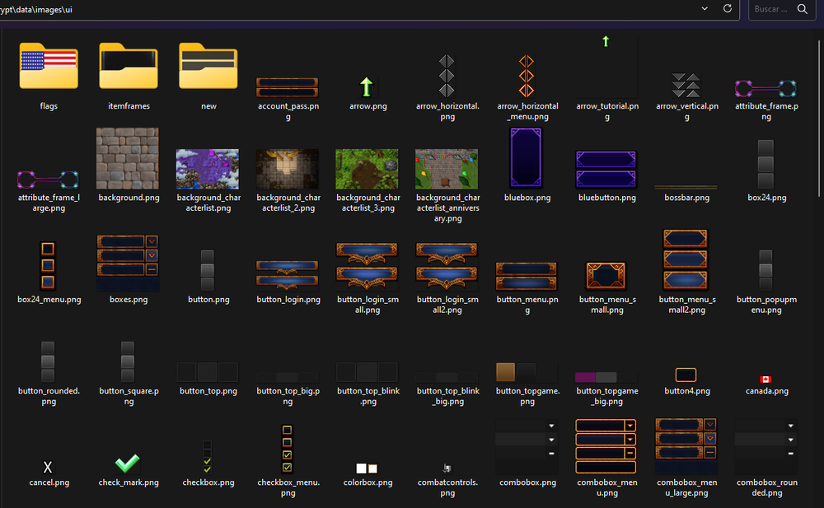This screenshot has width=824, height=508.
Task: Select the arrow.png file
Action: 367,87
